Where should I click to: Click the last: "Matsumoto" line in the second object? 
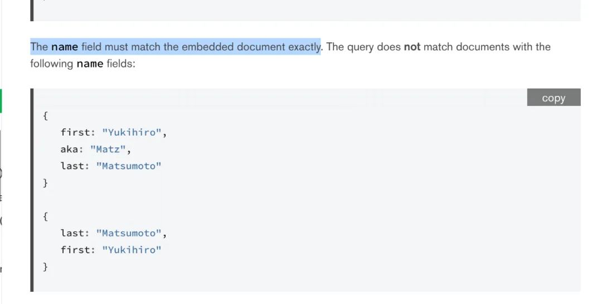click(114, 233)
